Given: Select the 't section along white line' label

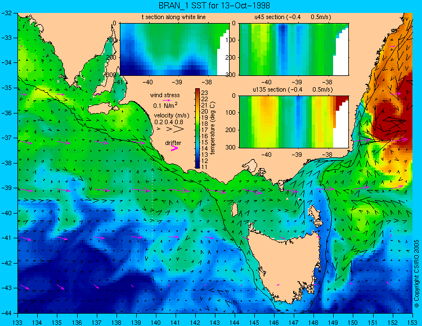Looking at the screenshot, I should [x=174, y=17].
